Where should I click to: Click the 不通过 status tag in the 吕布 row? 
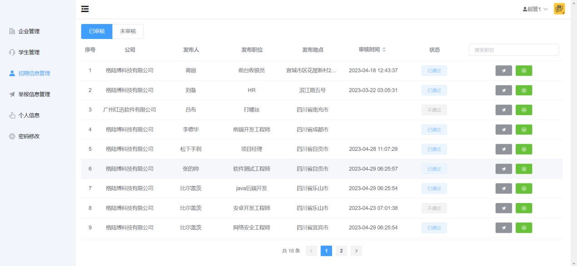tap(434, 110)
